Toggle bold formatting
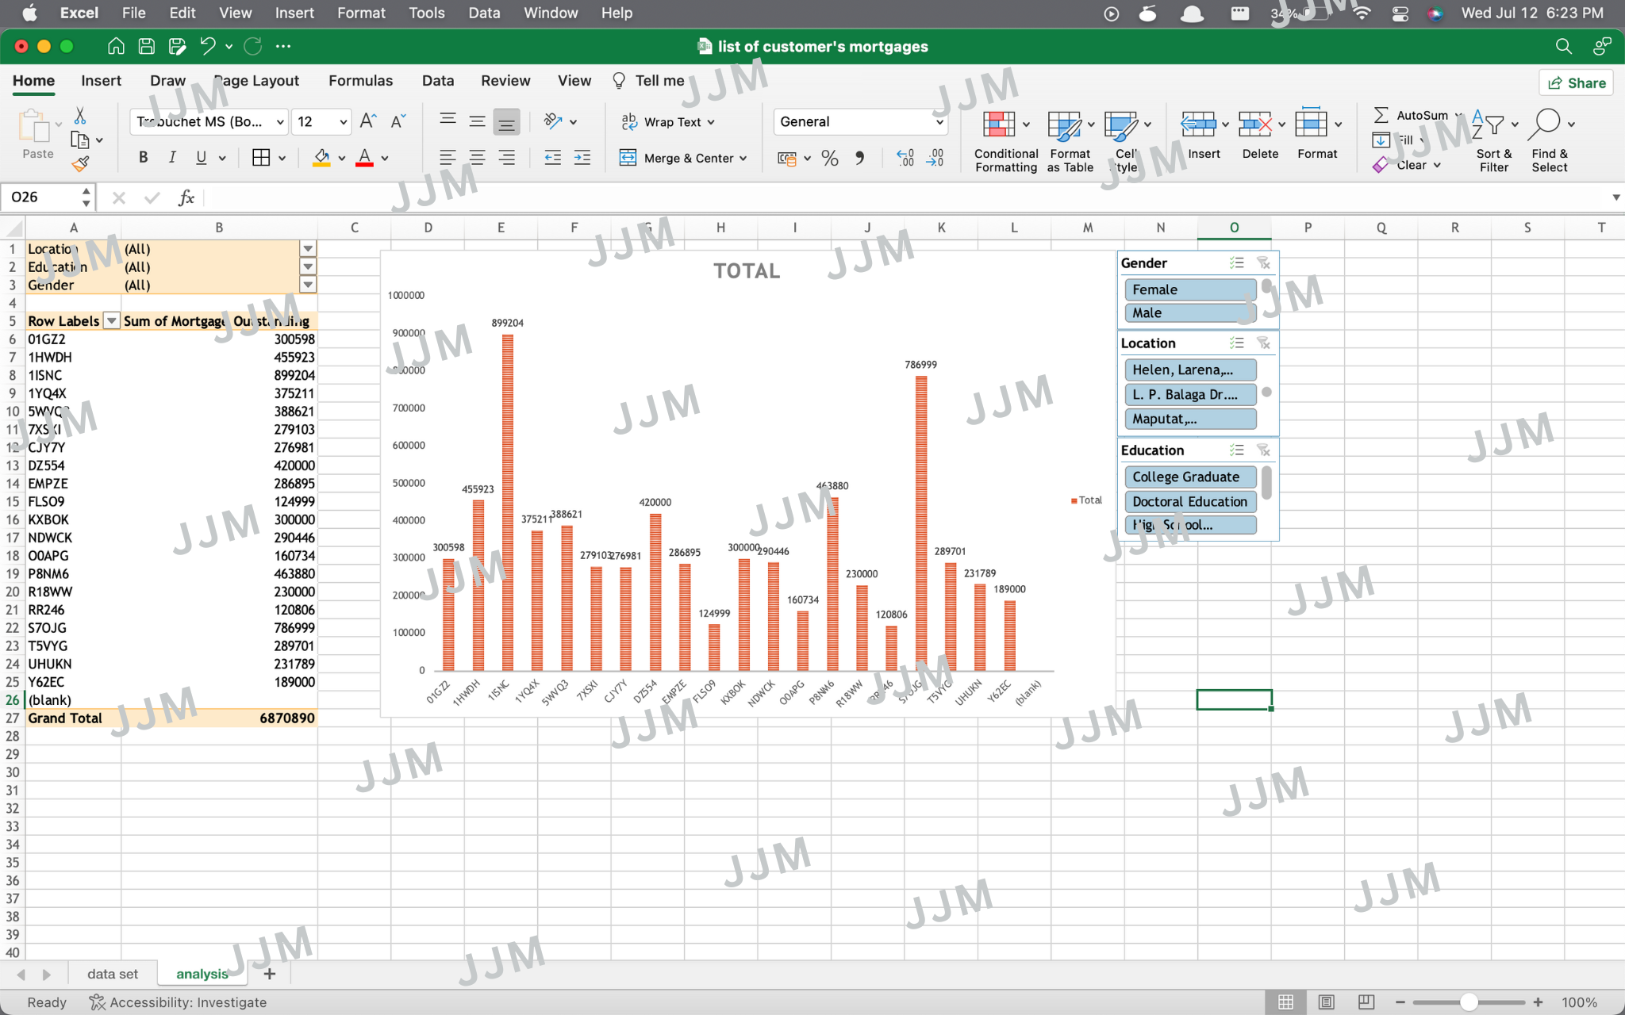 click(143, 158)
